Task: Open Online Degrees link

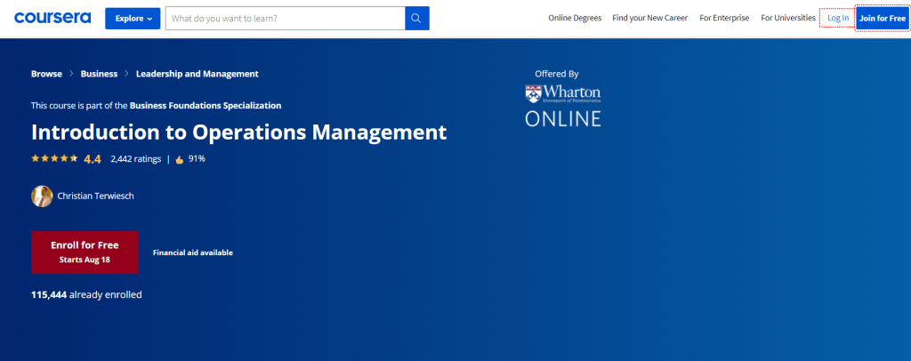Action: click(575, 18)
